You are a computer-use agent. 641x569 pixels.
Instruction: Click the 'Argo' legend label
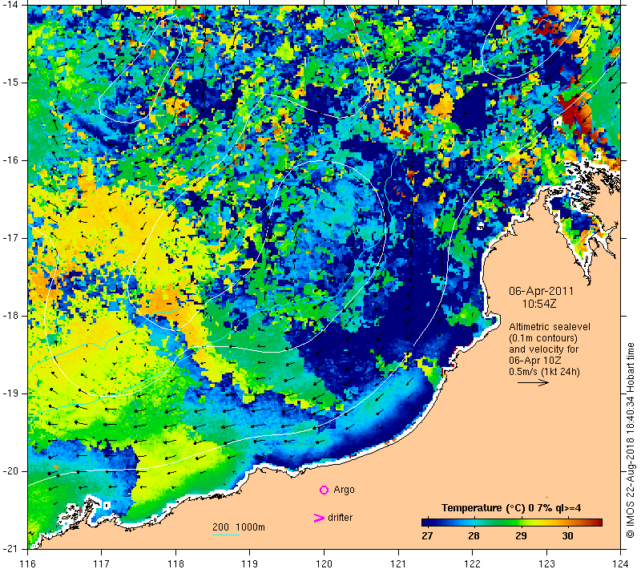[344, 490]
